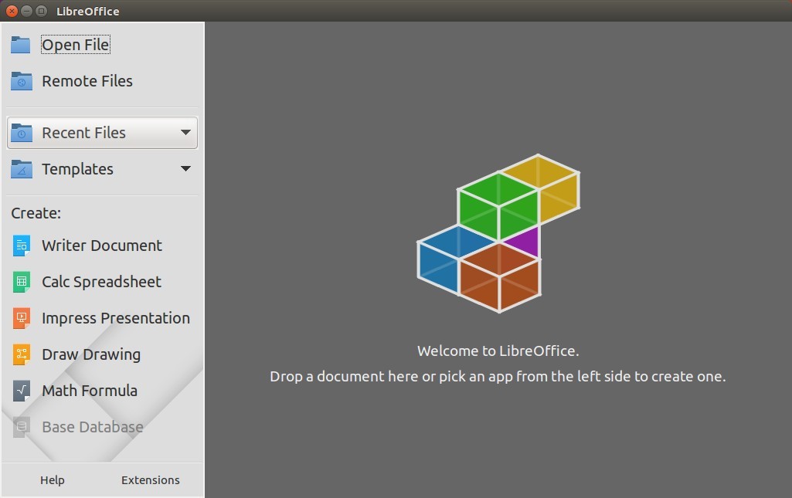The image size is (792, 498).
Task: Create a new Writer Document
Action: tap(101, 246)
